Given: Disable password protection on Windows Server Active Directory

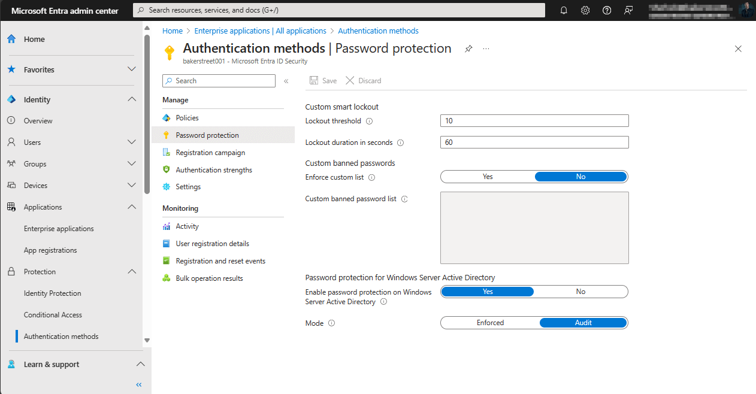Looking at the screenshot, I should pos(580,292).
